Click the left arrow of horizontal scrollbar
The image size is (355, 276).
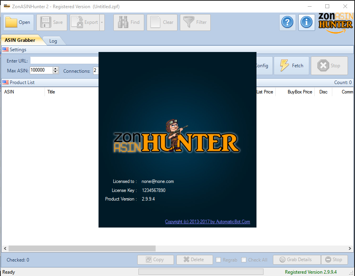point(5,248)
